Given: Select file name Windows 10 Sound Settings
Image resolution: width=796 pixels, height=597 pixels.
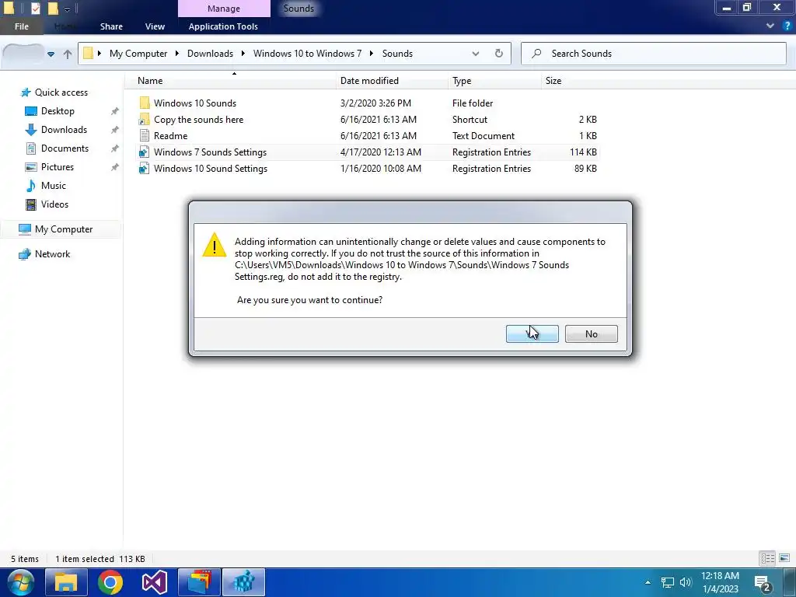Looking at the screenshot, I should [211, 169].
